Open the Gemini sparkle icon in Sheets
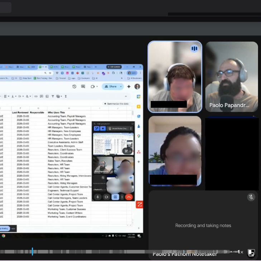The width and height of the screenshot is (261, 261). coord(129,86)
